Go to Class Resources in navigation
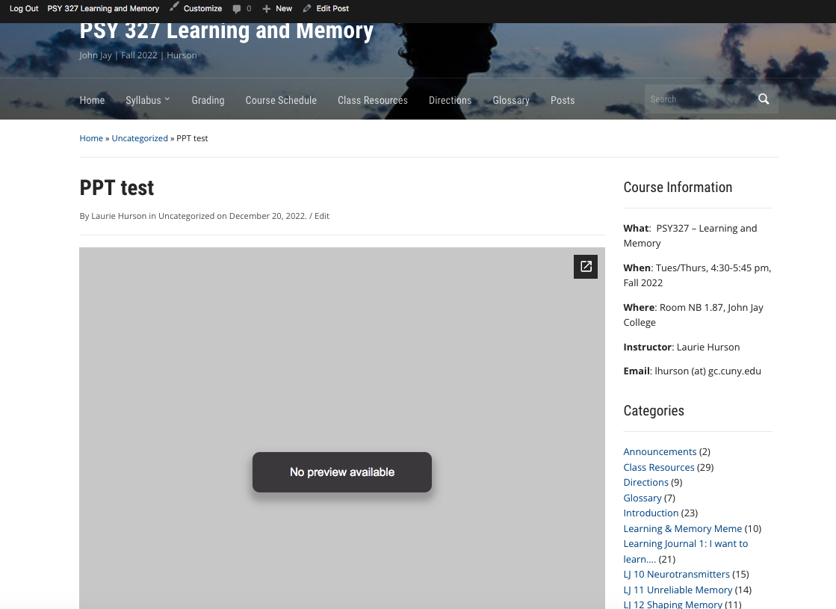The height and width of the screenshot is (609, 836). pos(372,100)
